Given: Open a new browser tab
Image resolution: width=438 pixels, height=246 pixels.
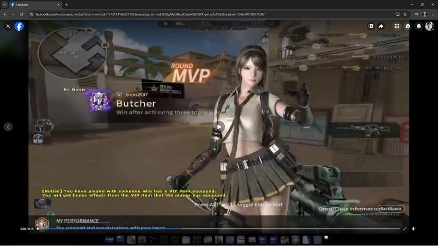Looking at the screenshot, I should tap(66, 5).
